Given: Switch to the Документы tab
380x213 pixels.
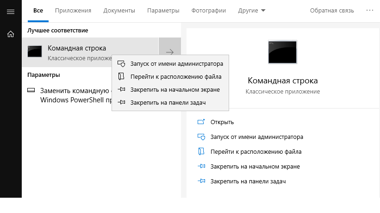Looking at the screenshot, I should tap(119, 11).
